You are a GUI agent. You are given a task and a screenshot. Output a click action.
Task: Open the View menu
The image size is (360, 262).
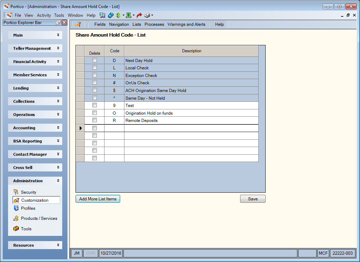coord(29,15)
